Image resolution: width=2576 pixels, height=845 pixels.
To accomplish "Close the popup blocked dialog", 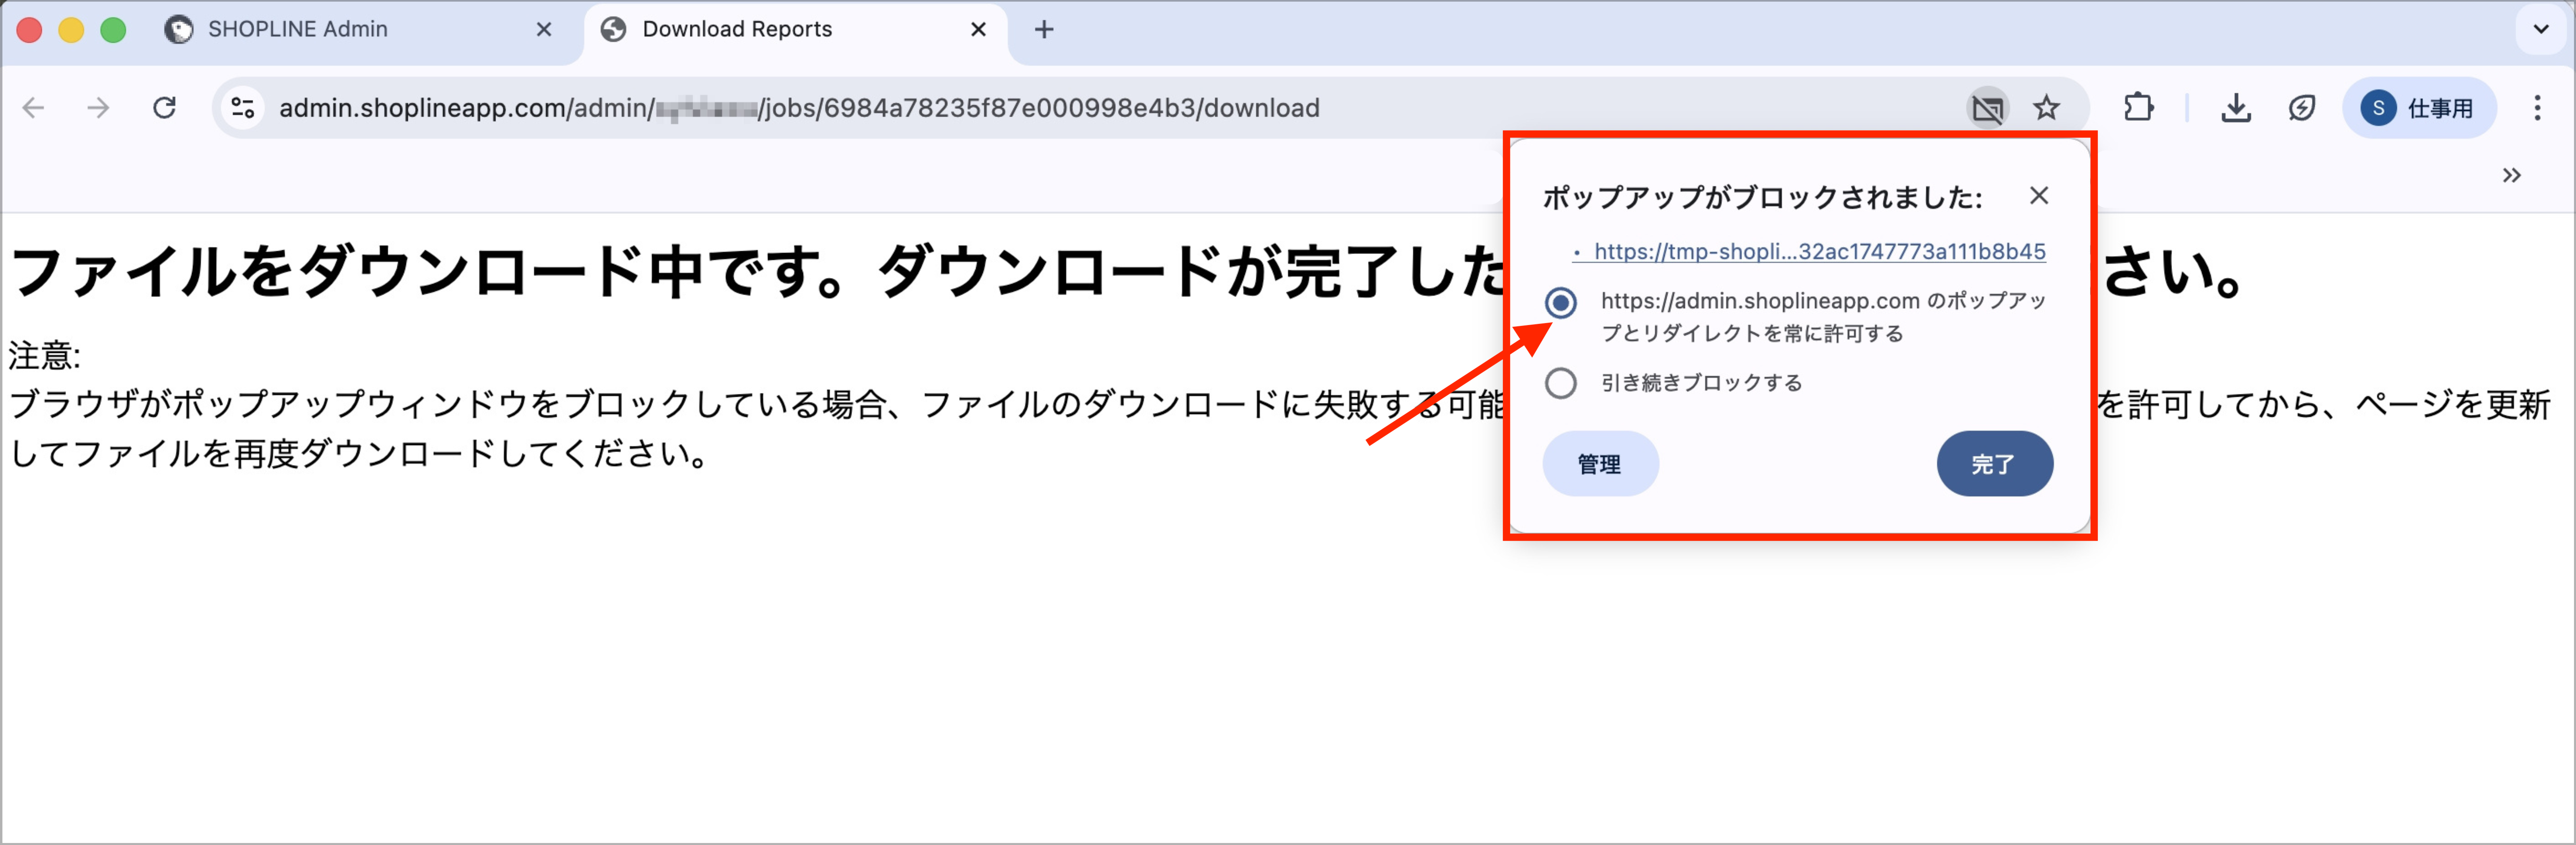I will [x=2039, y=196].
